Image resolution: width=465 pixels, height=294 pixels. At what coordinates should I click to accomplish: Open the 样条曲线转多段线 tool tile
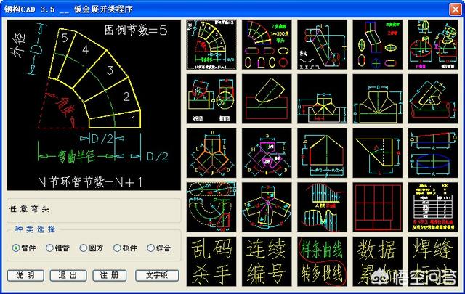click(322, 261)
